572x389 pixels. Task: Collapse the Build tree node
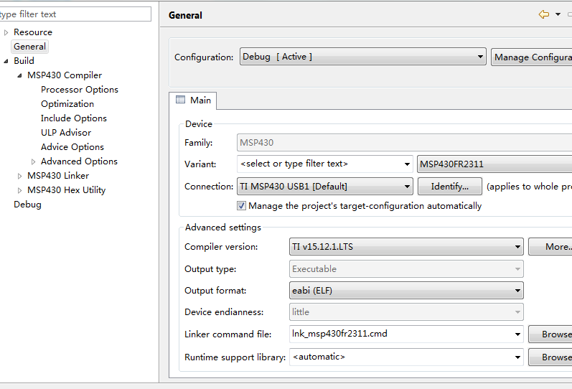tap(6, 61)
